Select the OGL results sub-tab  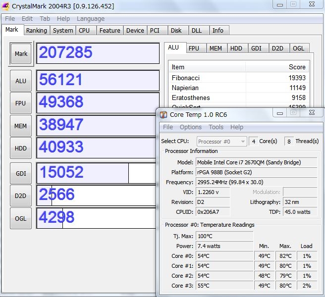point(299,48)
